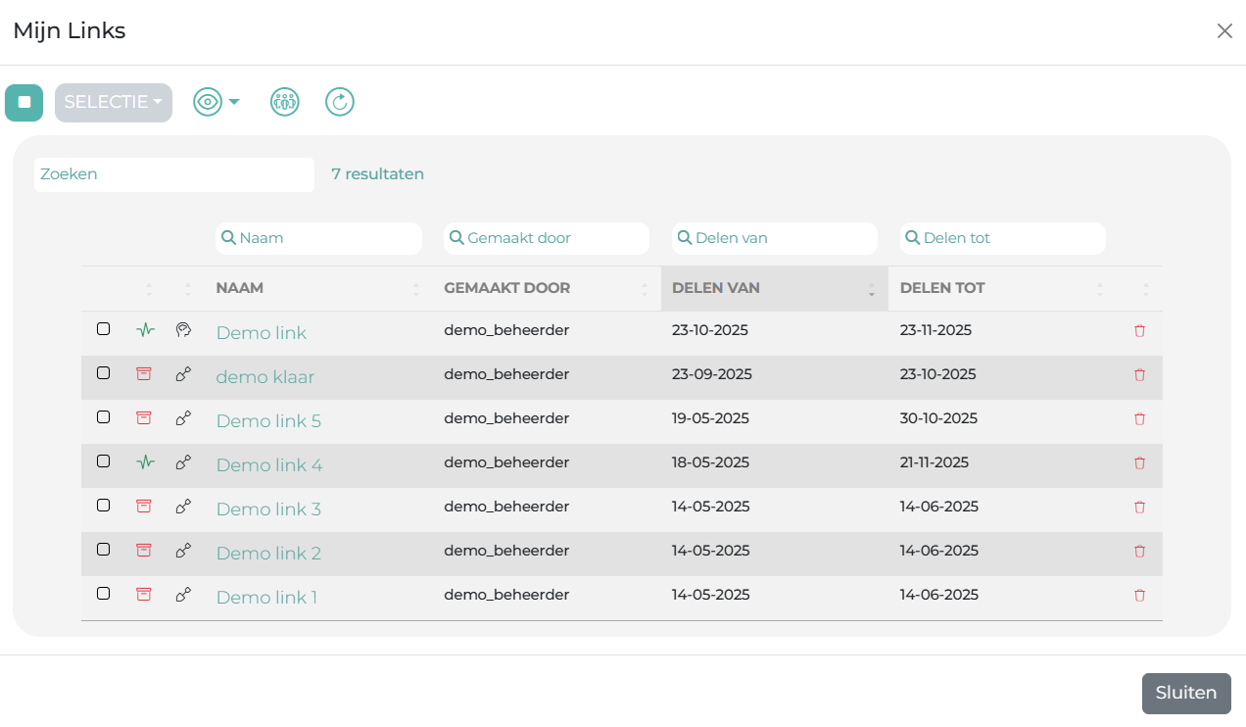Open the SELECTIE dropdown
The image size is (1246, 727).
[114, 103]
